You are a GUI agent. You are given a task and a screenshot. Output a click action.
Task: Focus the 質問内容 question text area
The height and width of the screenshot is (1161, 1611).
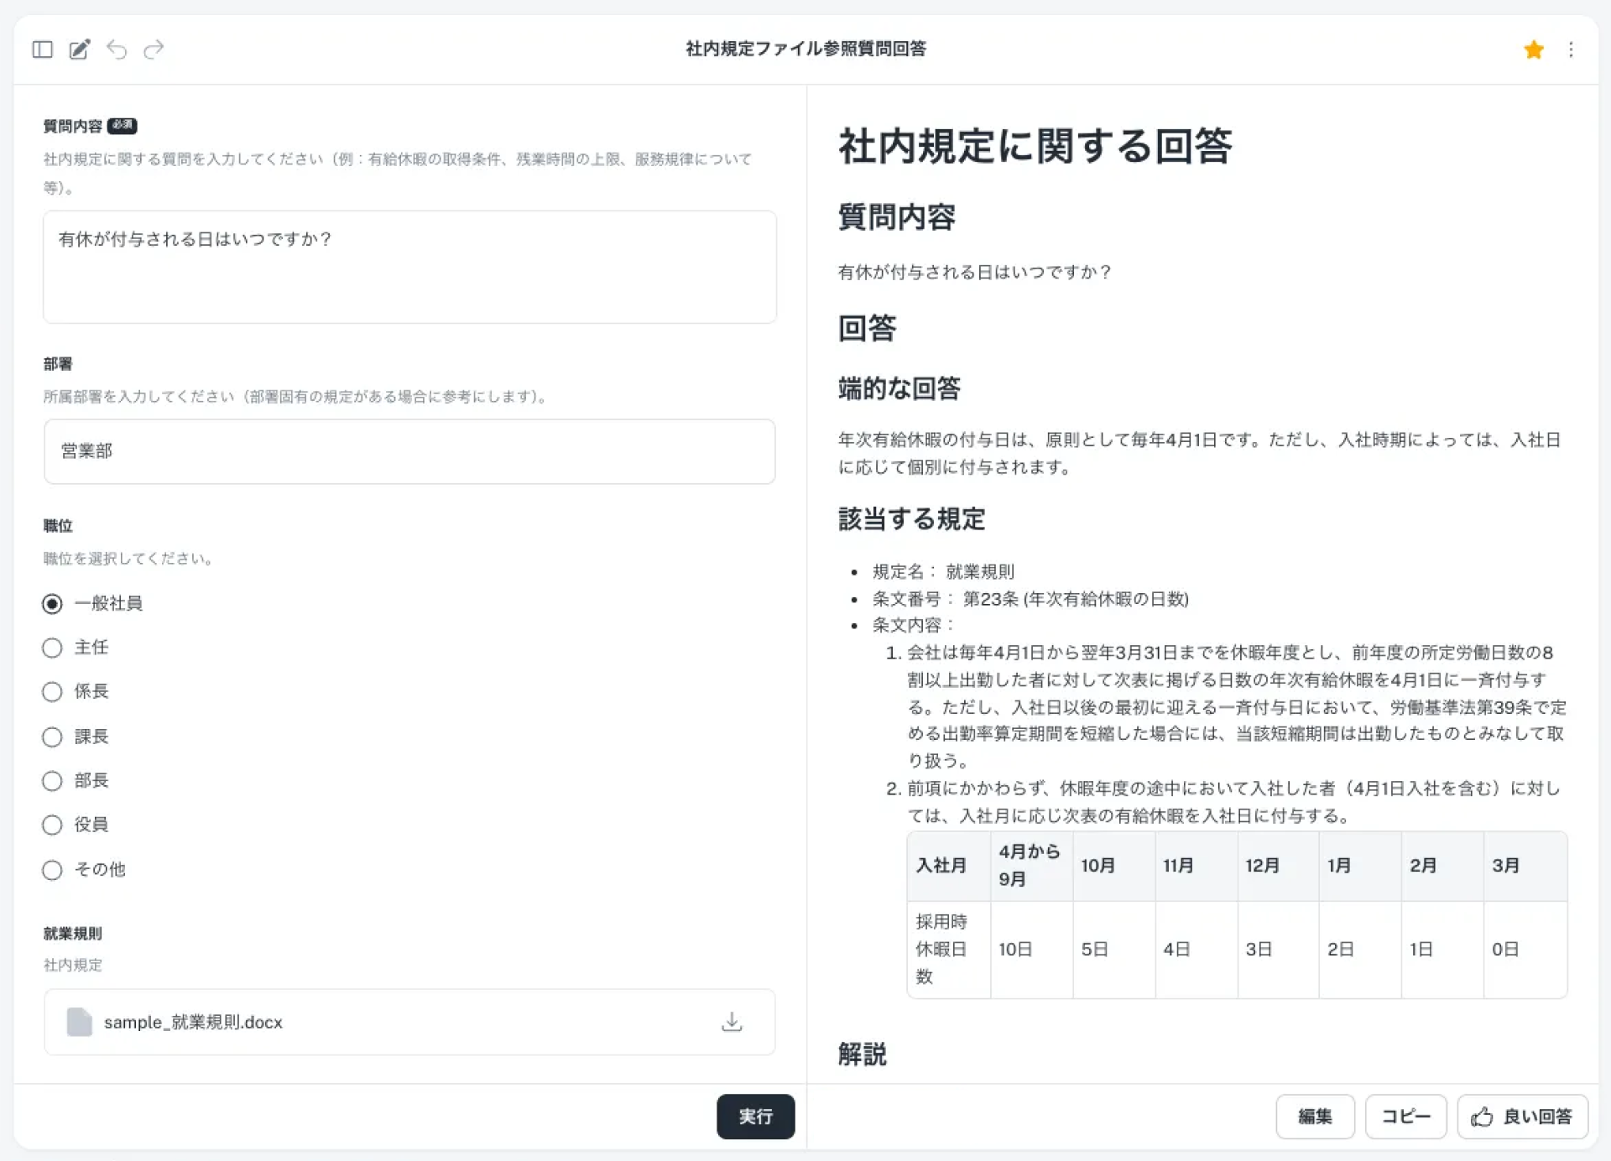pos(409,267)
